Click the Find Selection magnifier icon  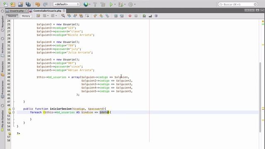coord(63,16)
